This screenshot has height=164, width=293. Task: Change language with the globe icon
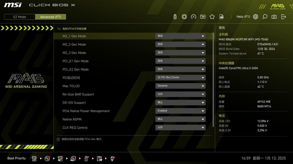pyautogui.click(x=255, y=17)
